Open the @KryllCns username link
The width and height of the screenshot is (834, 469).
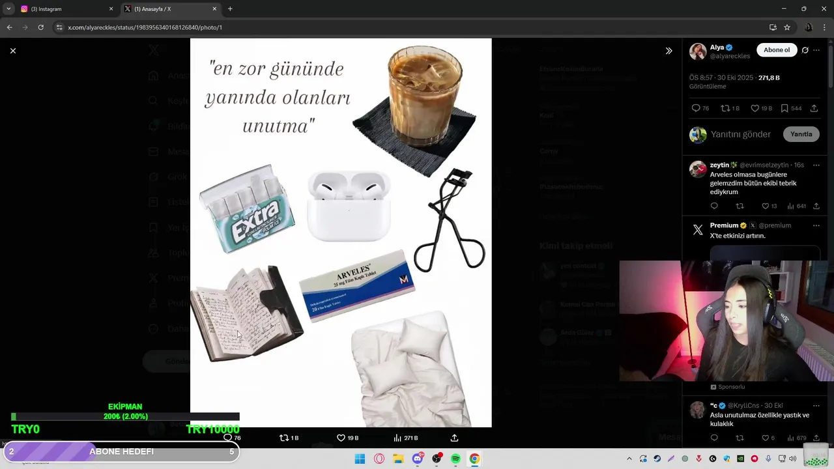(x=743, y=405)
